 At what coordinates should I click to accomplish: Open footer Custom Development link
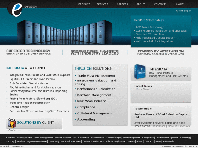click(x=93, y=141)
